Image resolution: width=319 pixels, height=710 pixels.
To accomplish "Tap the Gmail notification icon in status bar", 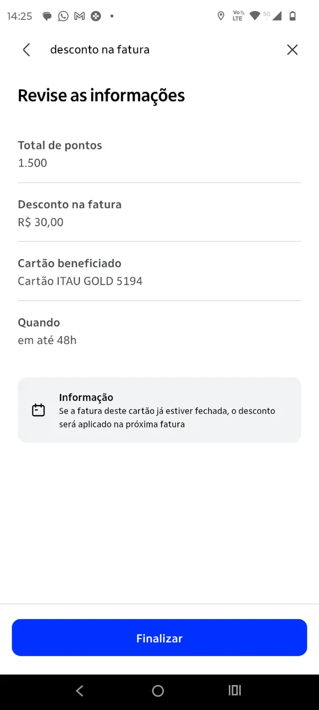I will coord(80,16).
